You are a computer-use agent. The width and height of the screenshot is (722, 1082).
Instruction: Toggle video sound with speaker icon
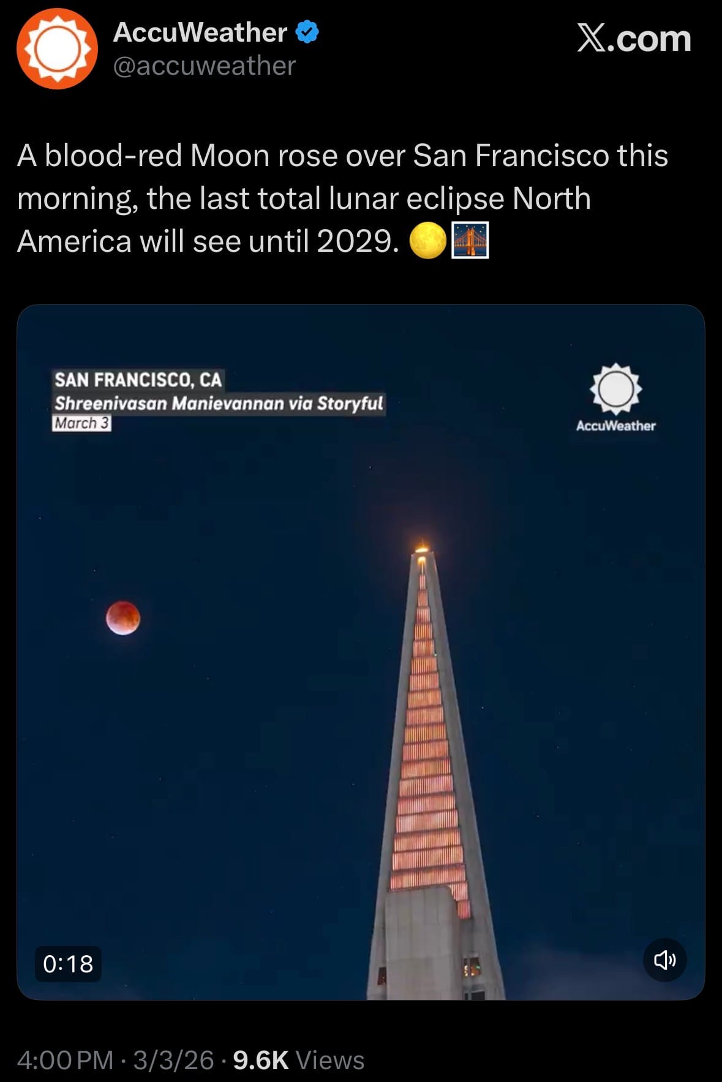(x=664, y=959)
